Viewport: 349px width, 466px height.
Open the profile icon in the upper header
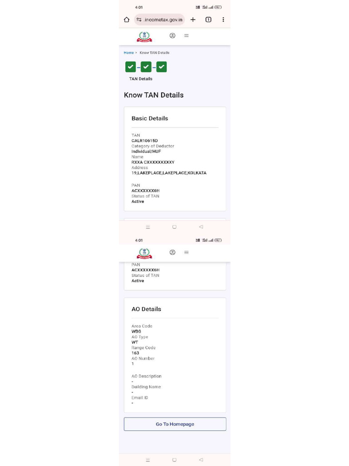[x=172, y=35]
